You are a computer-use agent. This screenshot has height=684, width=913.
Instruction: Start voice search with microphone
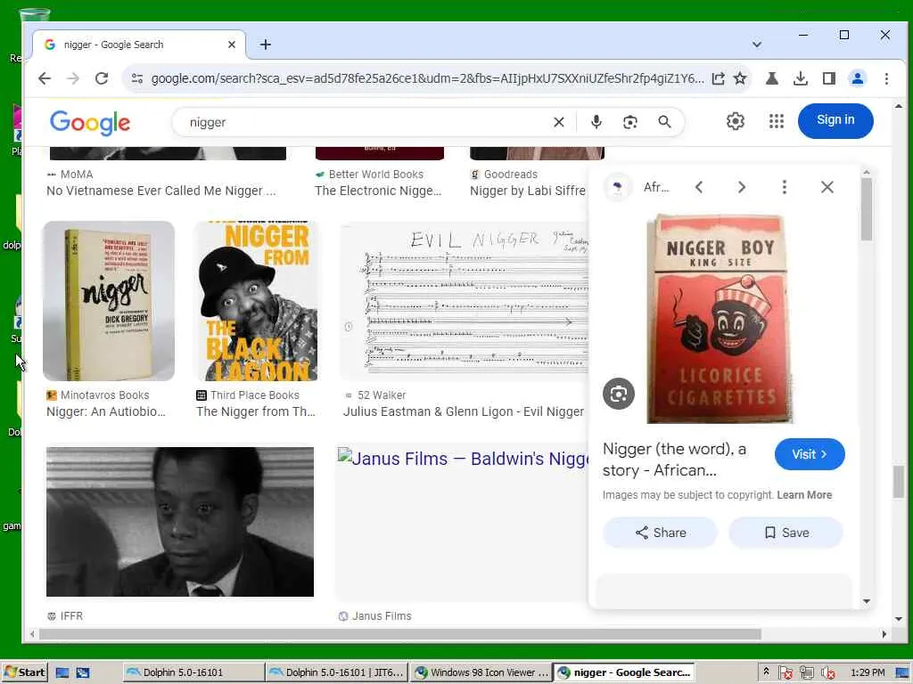coord(596,122)
